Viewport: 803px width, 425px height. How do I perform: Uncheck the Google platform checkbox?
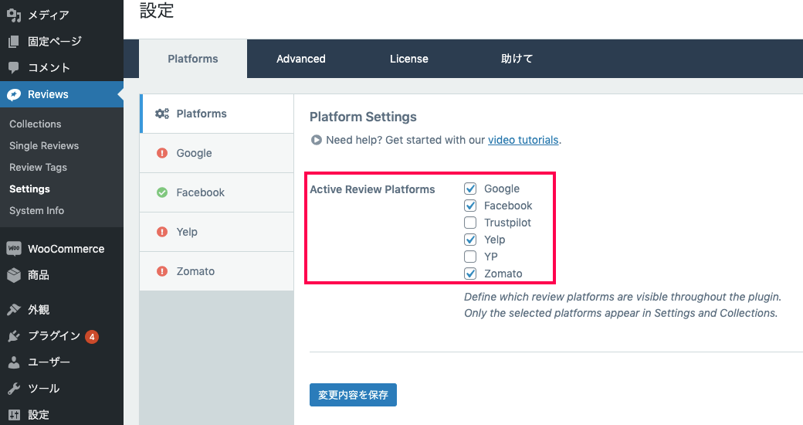coord(470,189)
